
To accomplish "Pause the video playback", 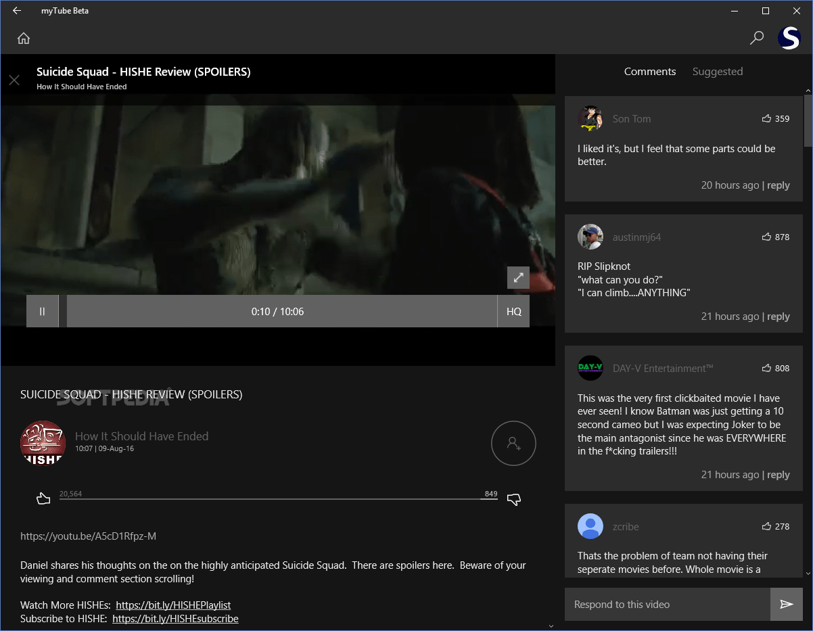I will [42, 311].
